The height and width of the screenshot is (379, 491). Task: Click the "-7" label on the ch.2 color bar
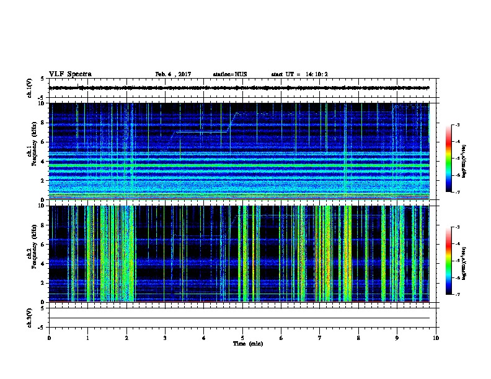[458, 294]
